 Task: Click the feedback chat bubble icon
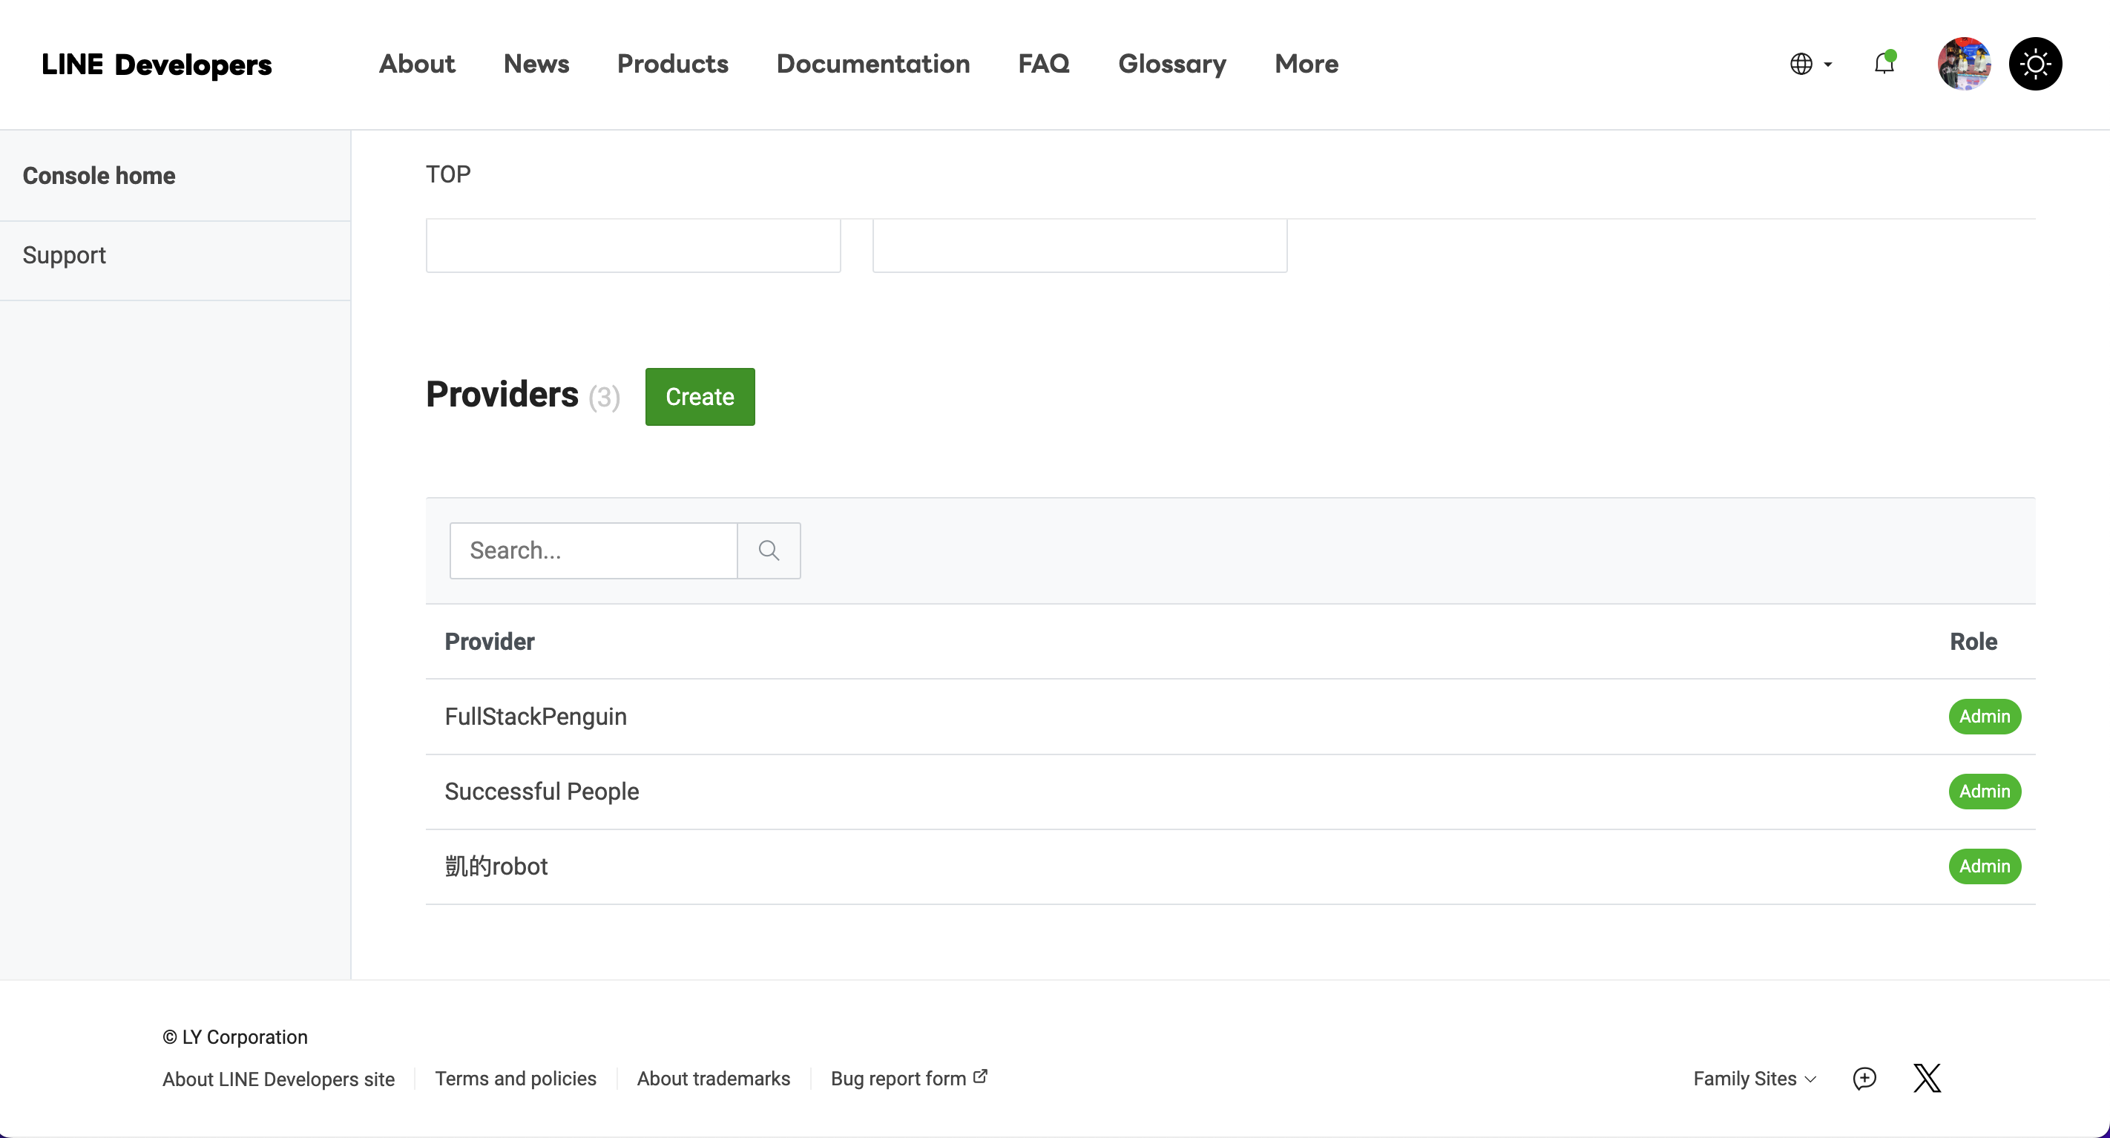(x=1864, y=1078)
